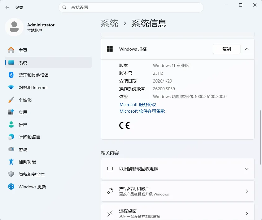
Task: Click the Accounts person icon
Action: coord(11,124)
